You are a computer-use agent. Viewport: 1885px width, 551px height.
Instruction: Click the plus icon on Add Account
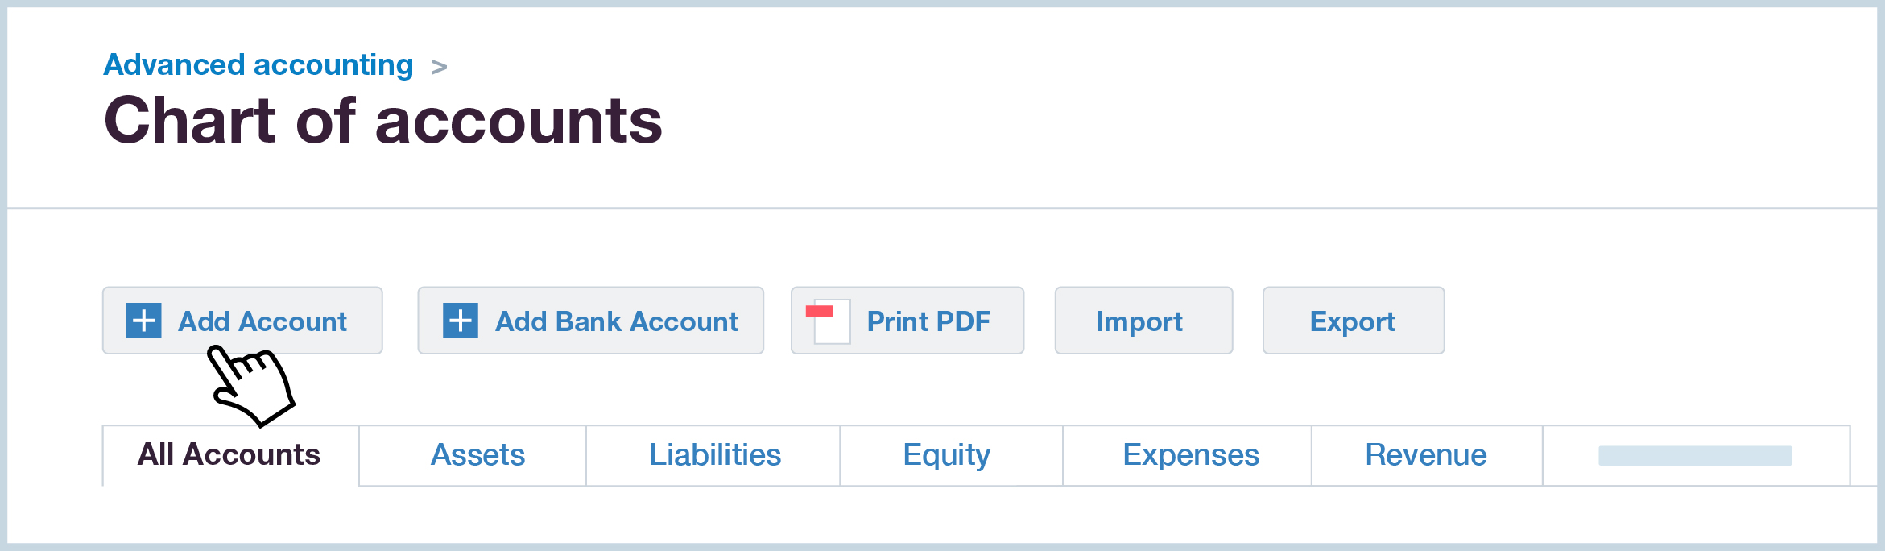tap(143, 321)
